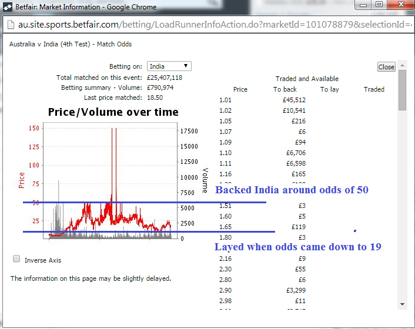Click the scrollbar down arrow
This screenshot has height=329, width=415.
[402, 304]
